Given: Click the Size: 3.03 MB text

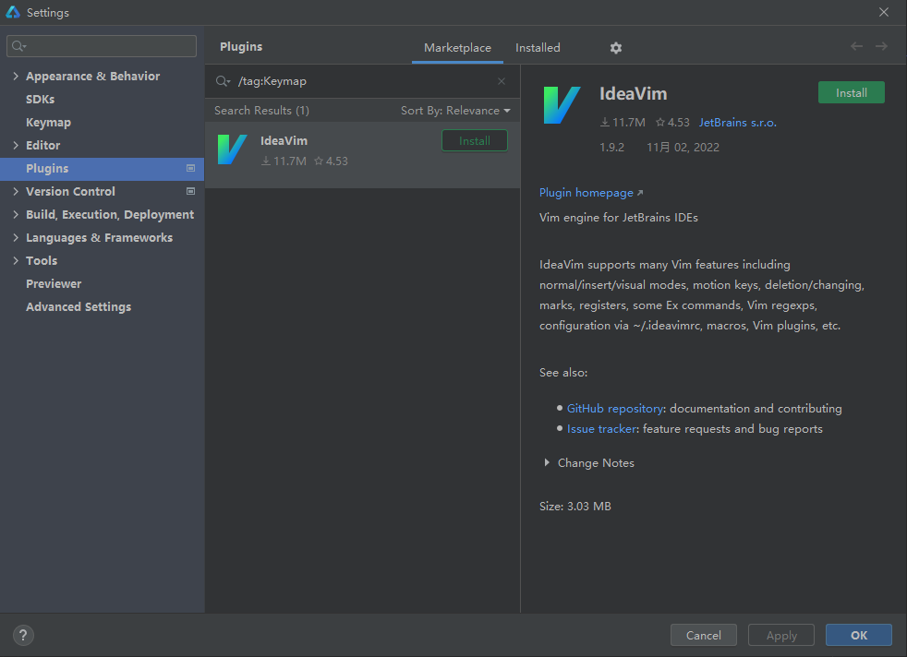Looking at the screenshot, I should point(575,507).
